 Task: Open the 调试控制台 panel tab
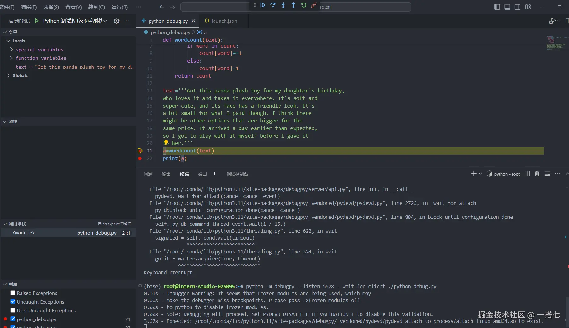point(237,174)
